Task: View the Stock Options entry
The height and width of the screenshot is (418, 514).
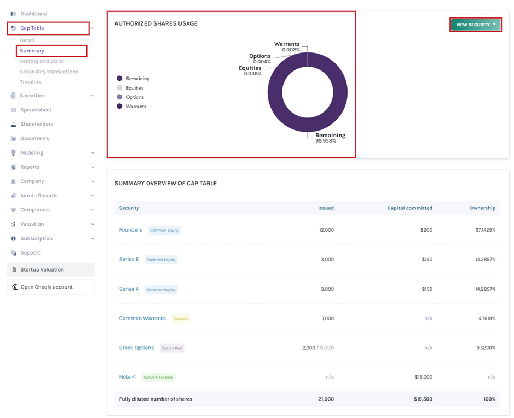Action: [x=136, y=348]
